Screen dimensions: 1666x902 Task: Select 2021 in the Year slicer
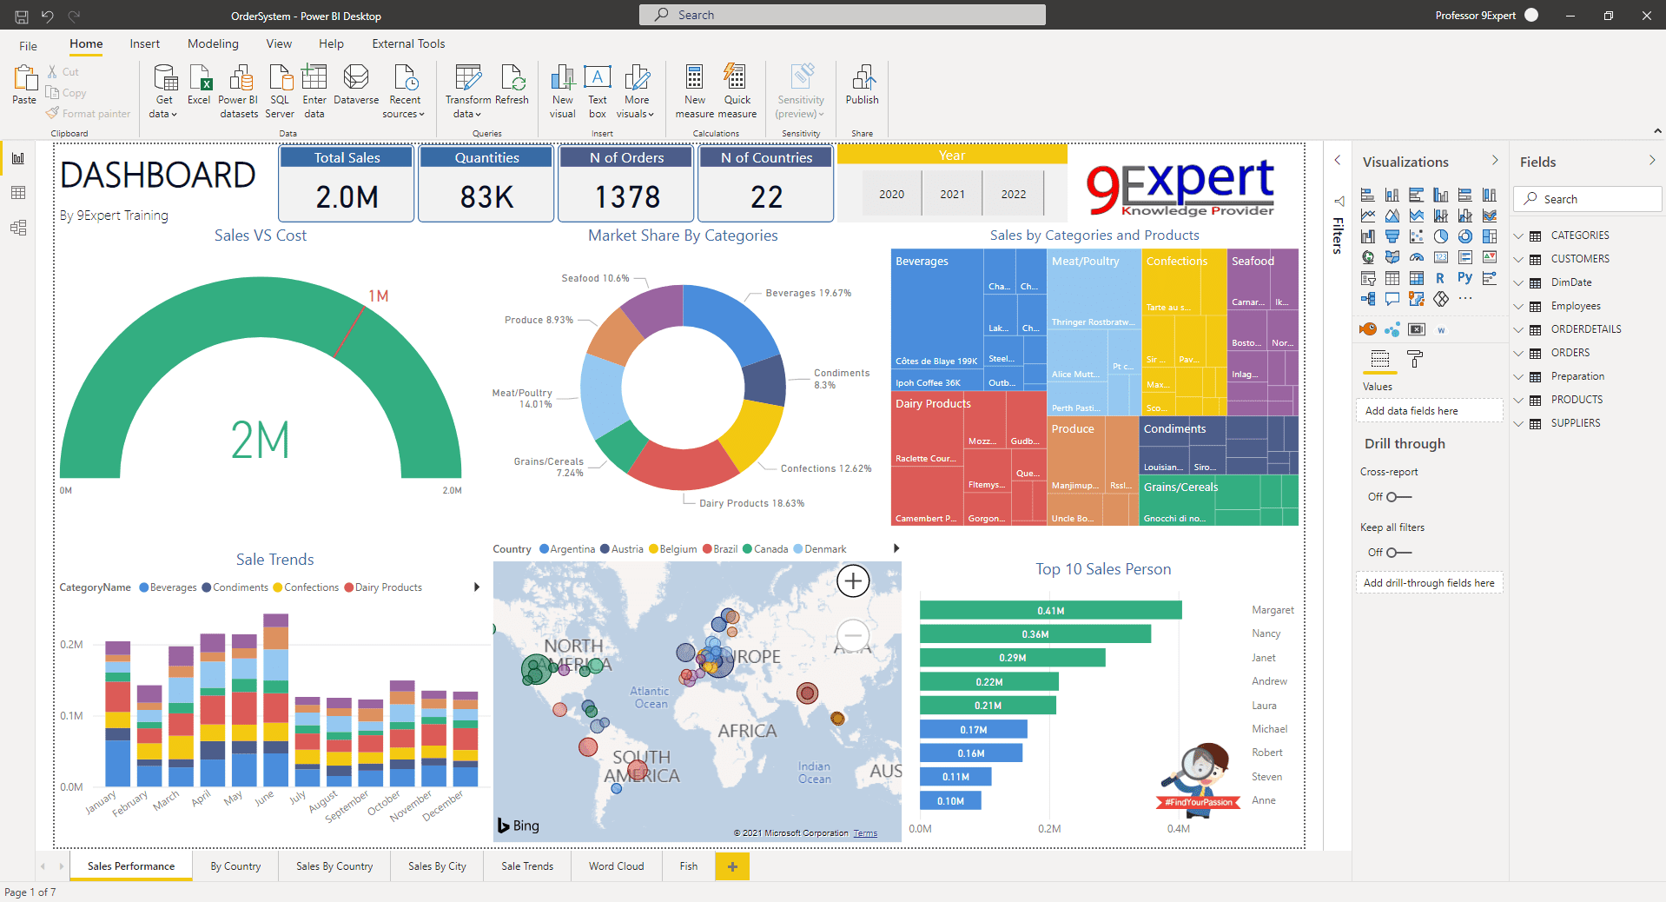[x=951, y=193]
